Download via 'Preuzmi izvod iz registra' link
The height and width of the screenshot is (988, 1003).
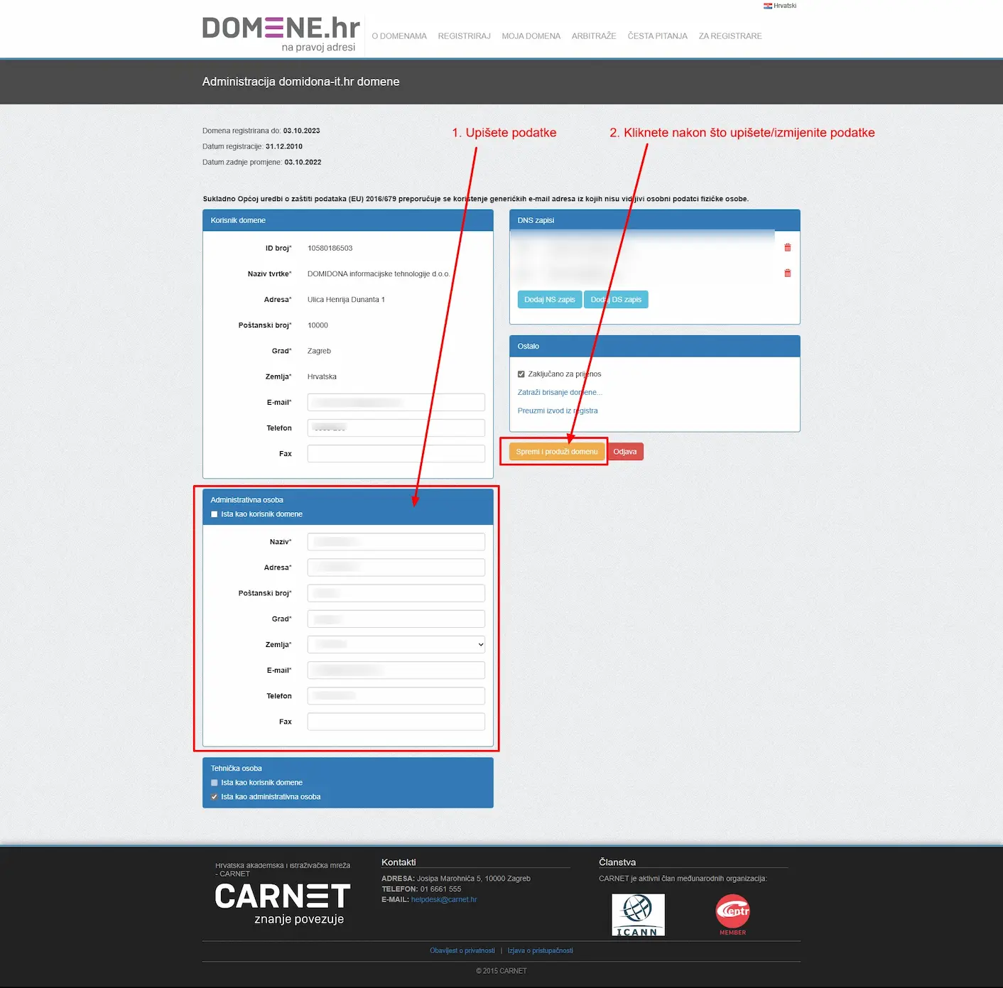point(558,411)
